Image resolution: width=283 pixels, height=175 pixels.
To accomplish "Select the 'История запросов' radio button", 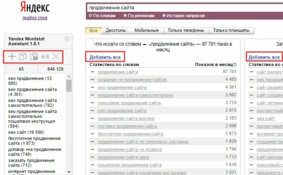I will (x=164, y=16).
